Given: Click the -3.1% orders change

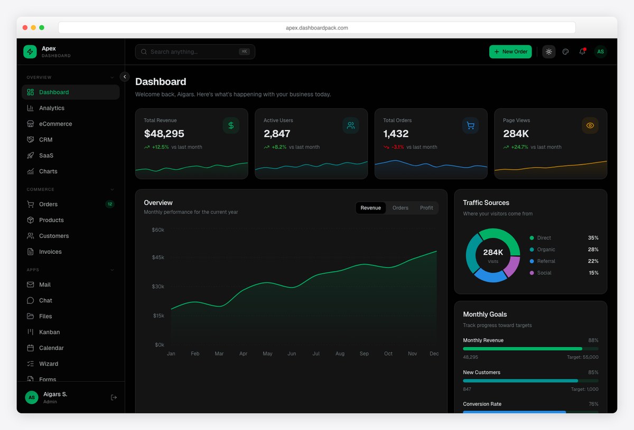Looking at the screenshot, I should click(x=398, y=147).
